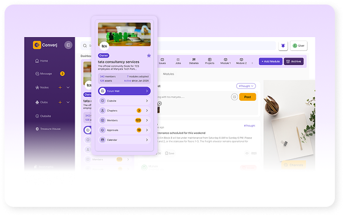
Task: Expand the Calendar row chevron
Action: coord(147,140)
